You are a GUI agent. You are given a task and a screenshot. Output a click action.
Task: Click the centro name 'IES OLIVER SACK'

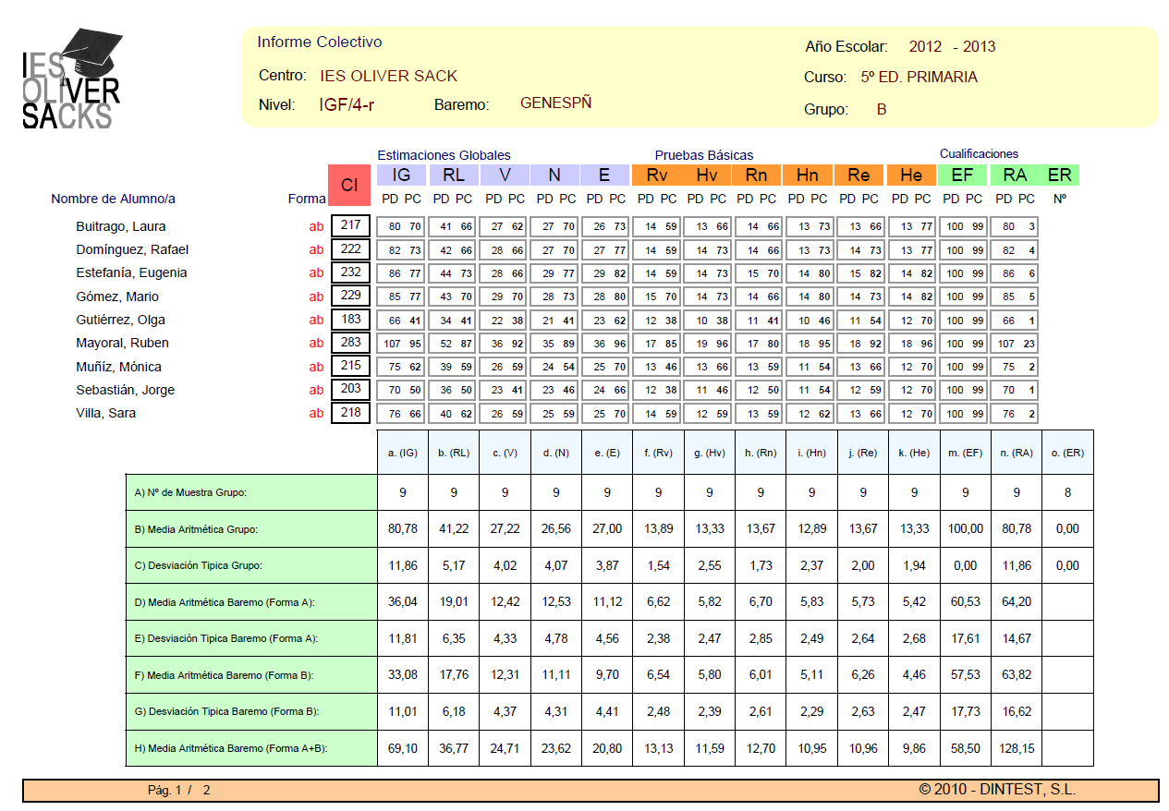(388, 76)
